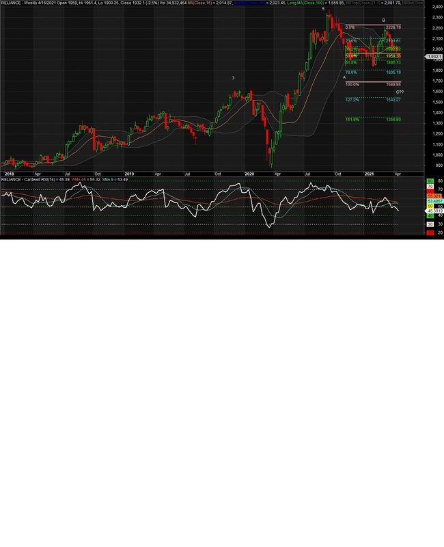Click the wave A annotation
The width and height of the screenshot is (444, 547).
(344, 77)
